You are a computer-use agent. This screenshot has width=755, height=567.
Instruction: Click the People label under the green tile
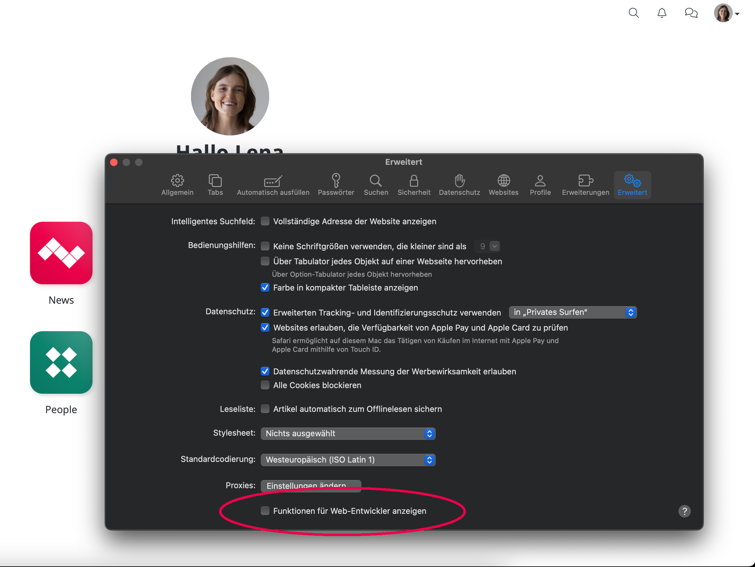tap(61, 409)
